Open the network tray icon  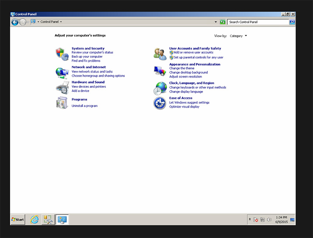[263, 220]
